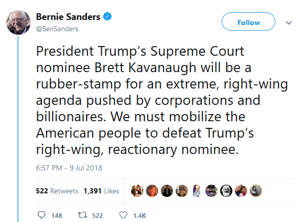Open the Bernie Sanders display name
The height and width of the screenshot is (222, 303).
point(68,17)
